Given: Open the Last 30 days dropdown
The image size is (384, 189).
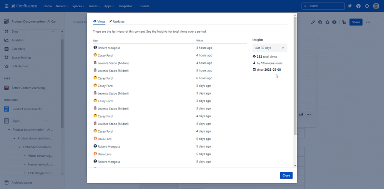Looking at the screenshot, I should [x=269, y=48].
